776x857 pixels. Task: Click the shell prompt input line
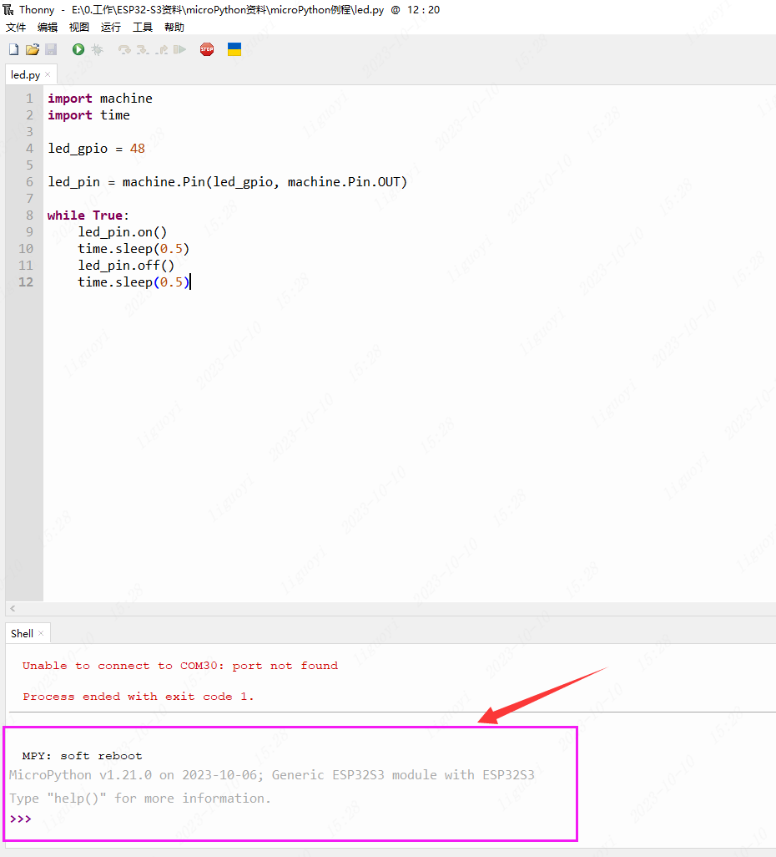click(250, 819)
